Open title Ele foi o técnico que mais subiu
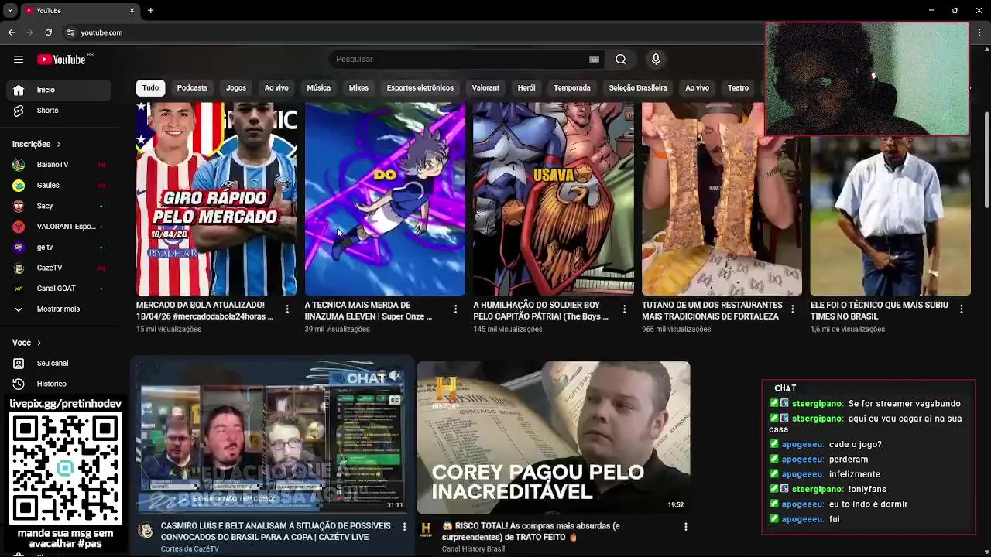991x557 pixels. (x=880, y=311)
